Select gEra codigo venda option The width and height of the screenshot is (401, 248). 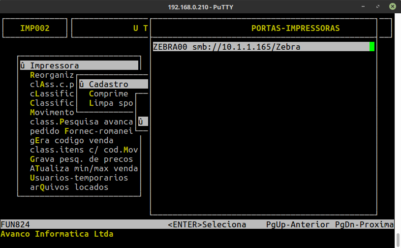pos(71,141)
